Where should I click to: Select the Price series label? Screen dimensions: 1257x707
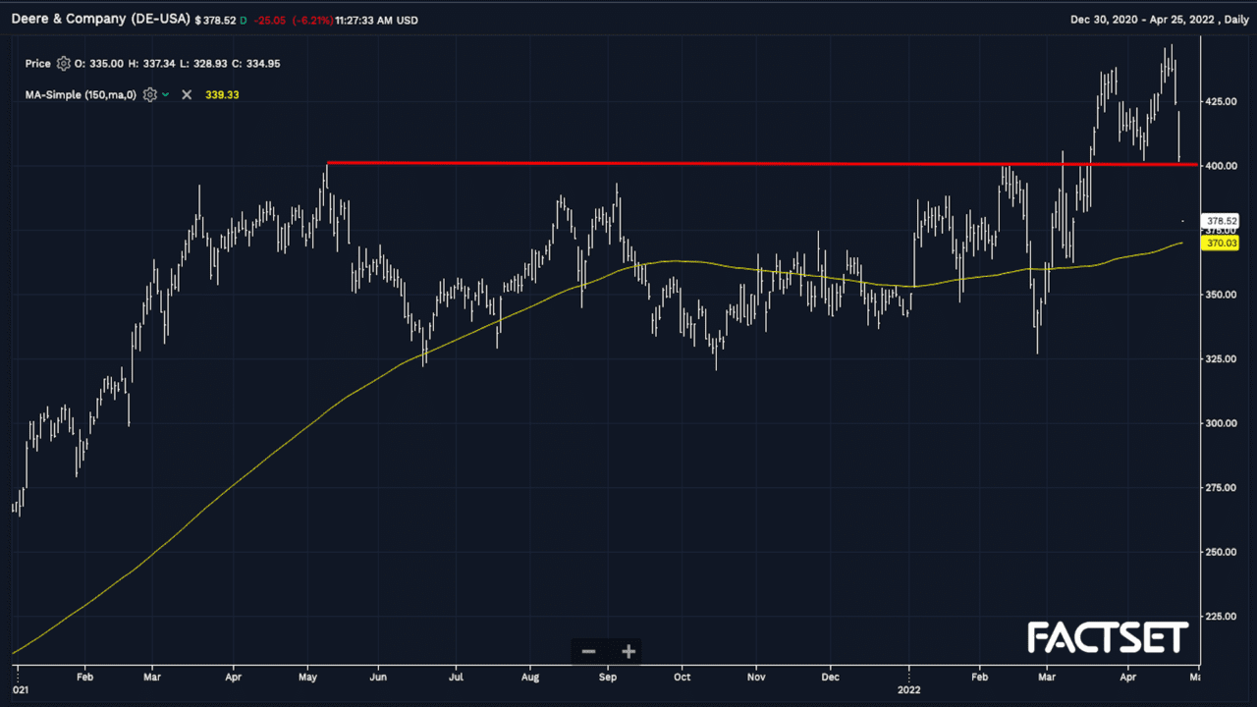37,64
